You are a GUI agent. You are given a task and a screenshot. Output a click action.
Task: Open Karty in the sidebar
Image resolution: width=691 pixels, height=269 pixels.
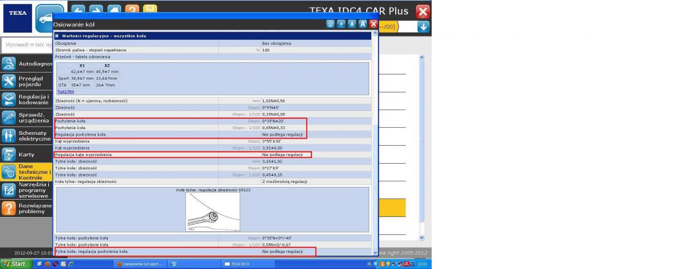27,154
